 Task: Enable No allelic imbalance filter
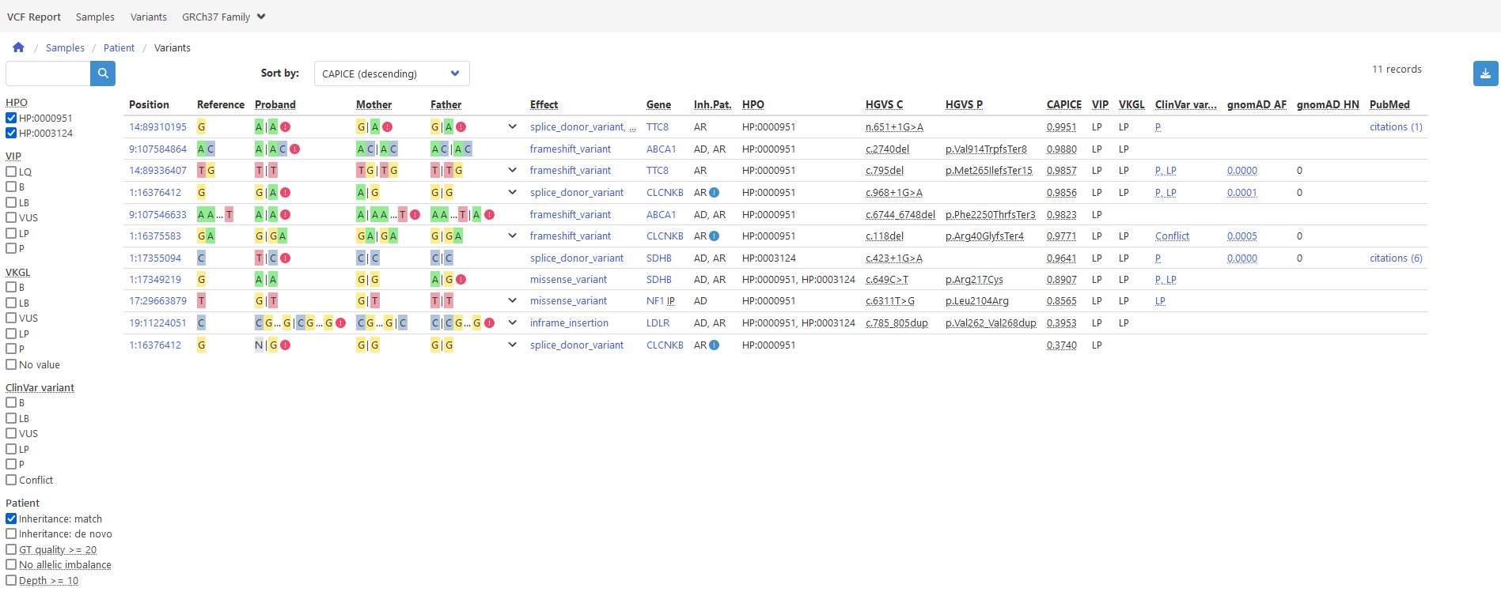tap(11, 564)
